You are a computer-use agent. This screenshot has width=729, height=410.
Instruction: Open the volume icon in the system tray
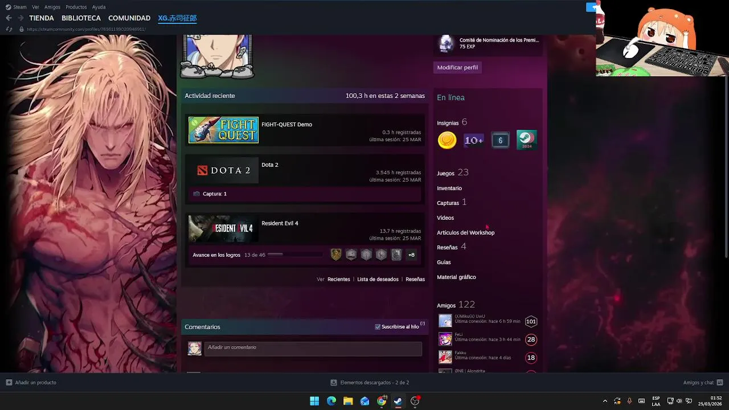679,401
